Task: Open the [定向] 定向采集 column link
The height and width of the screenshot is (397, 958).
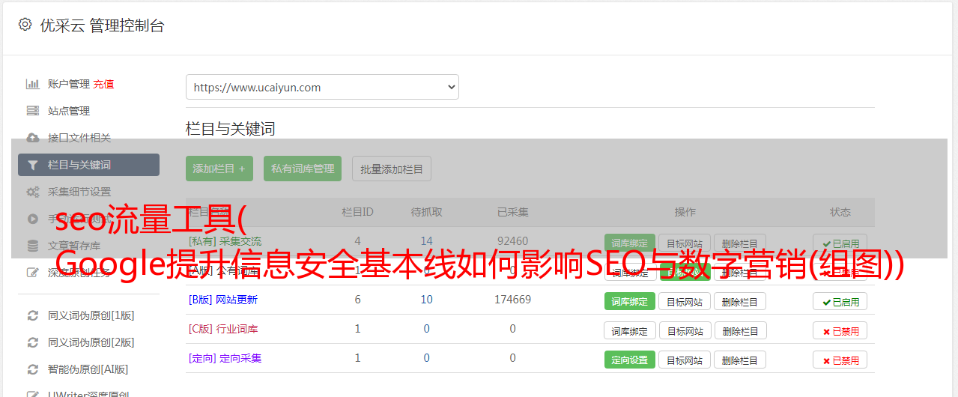Action: (x=225, y=358)
